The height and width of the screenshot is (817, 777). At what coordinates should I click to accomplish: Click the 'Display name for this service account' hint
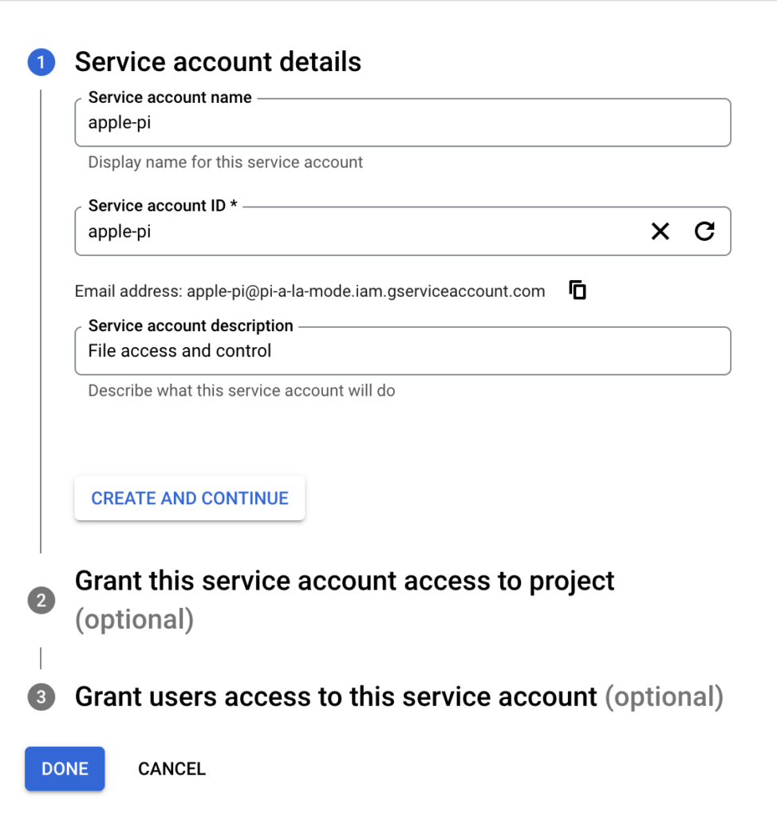(225, 162)
